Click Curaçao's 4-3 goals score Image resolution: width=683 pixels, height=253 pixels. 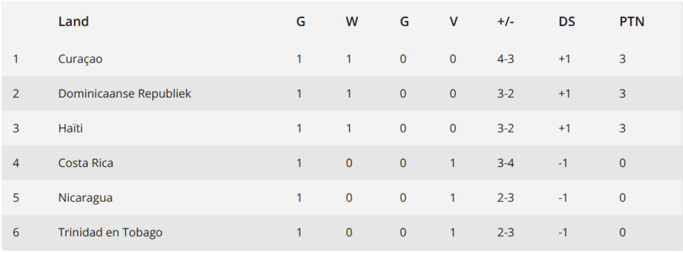point(506,59)
